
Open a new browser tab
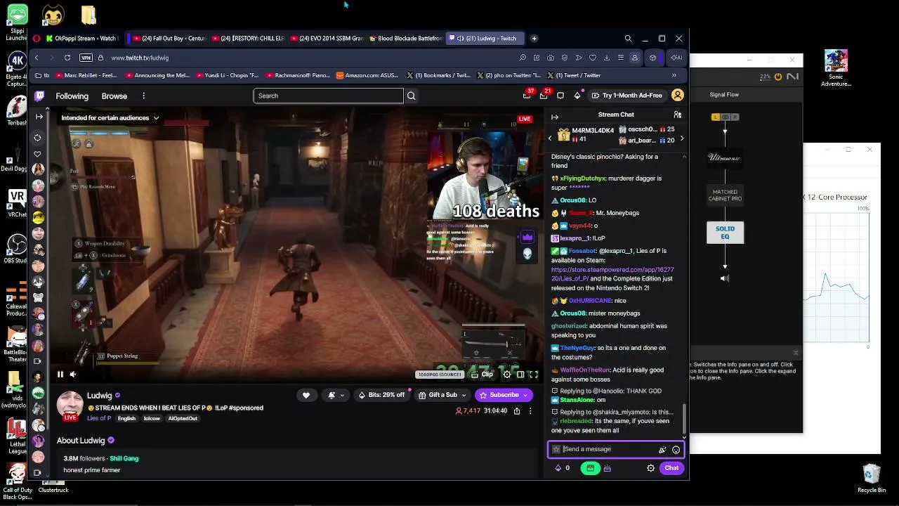point(534,39)
